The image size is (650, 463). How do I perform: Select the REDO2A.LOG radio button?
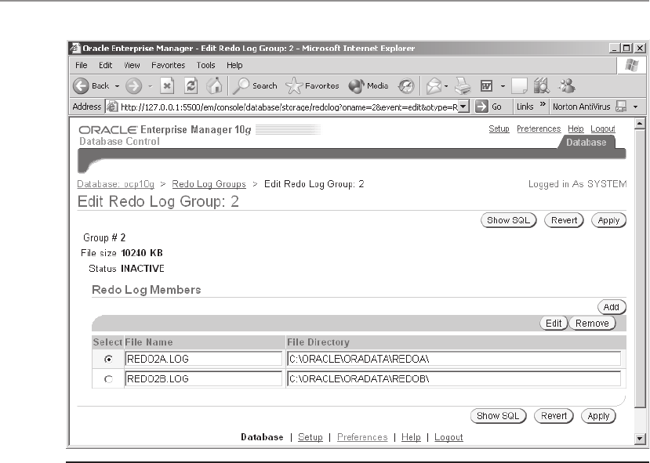pos(108,359)
